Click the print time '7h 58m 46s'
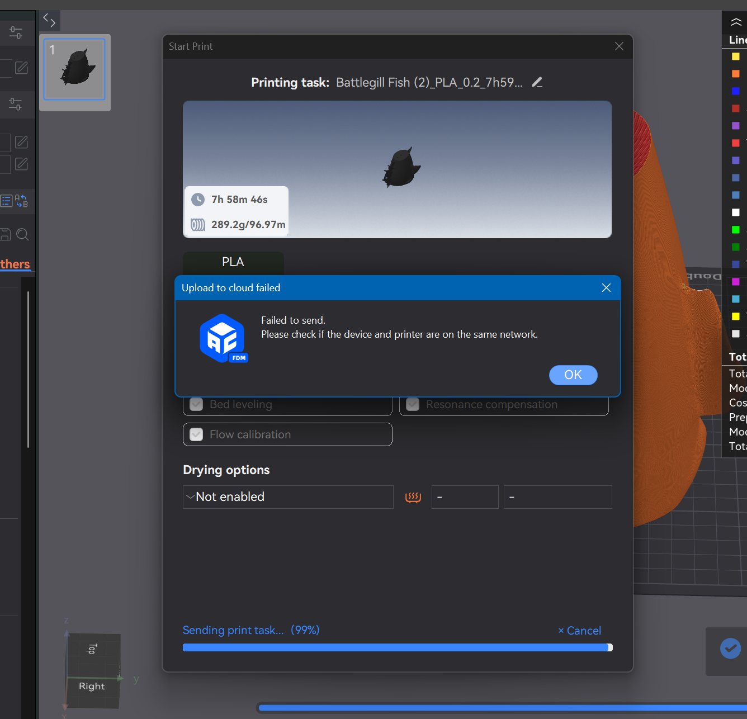The image size is (747, 719). [x=239, y=200]
